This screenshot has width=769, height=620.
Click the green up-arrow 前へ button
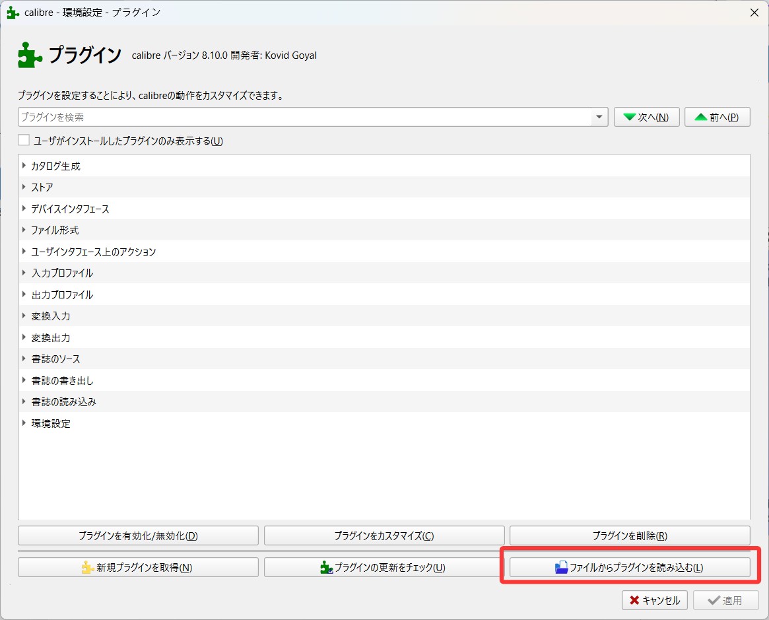click(x=717, y=117)
